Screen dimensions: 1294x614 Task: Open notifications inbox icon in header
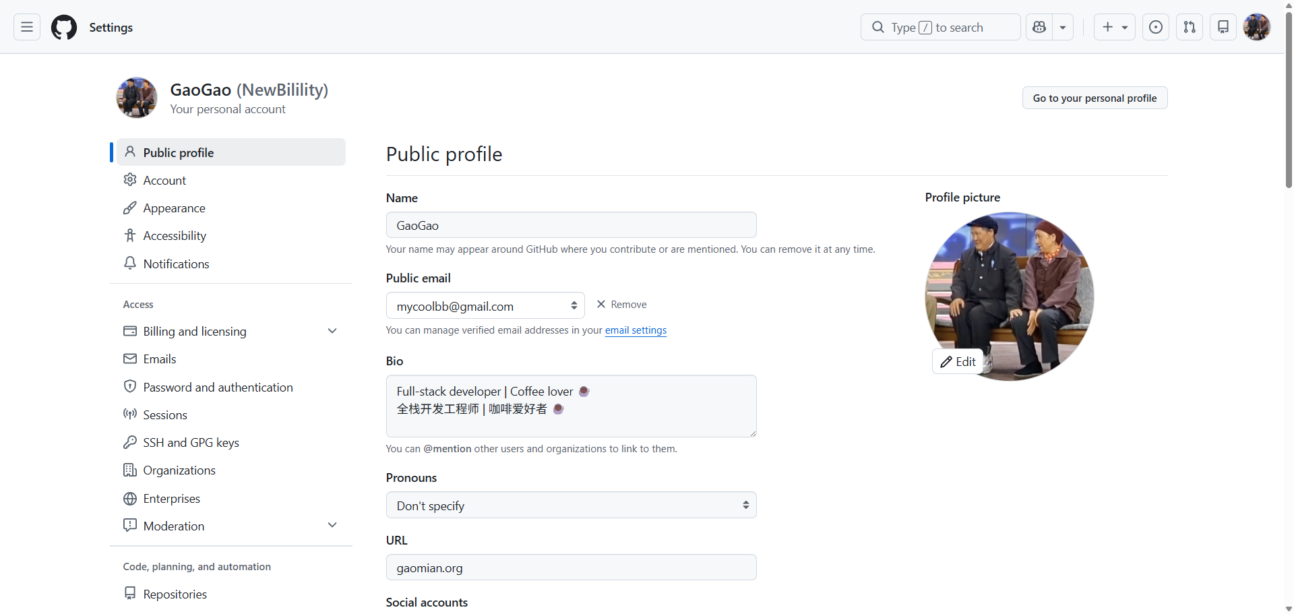(x=1223, y=27)
